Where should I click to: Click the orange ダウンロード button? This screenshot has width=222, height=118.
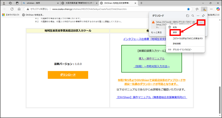tap(68, 75)
